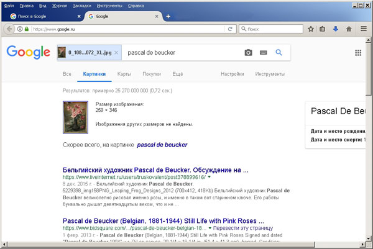373x249 pixels.
Task: Remove the uploaded 0_108...072_XL.jpg image chip
Action: pos(116,53)
